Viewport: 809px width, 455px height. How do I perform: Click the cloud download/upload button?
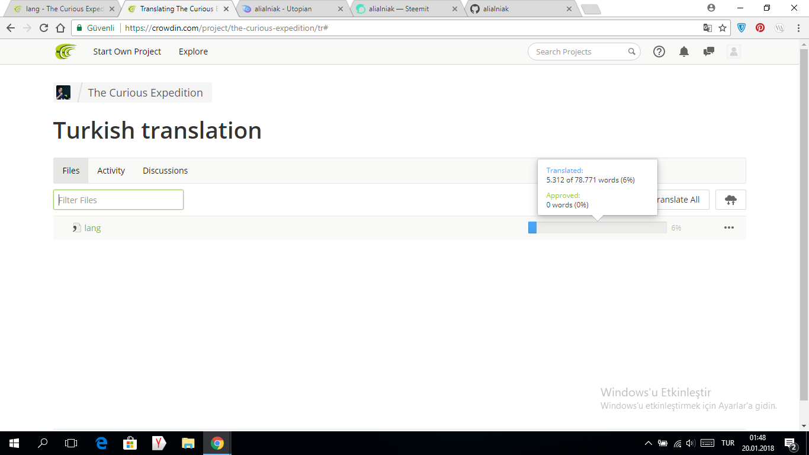(x=731, y=200)
